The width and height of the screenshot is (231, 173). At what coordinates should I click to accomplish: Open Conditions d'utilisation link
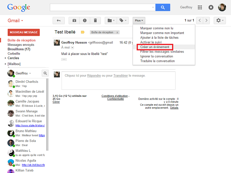115,96
